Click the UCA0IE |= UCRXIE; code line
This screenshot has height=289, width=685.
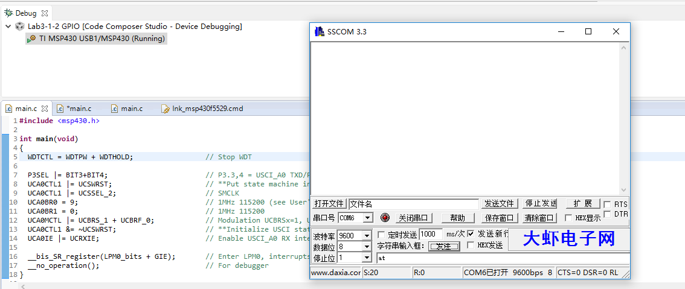click(x=63, y=238)
